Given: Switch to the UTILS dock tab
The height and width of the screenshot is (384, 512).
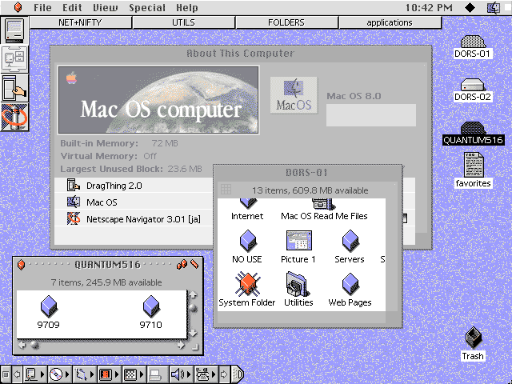Looking at the screenshot, I should (x=183, y=22).
